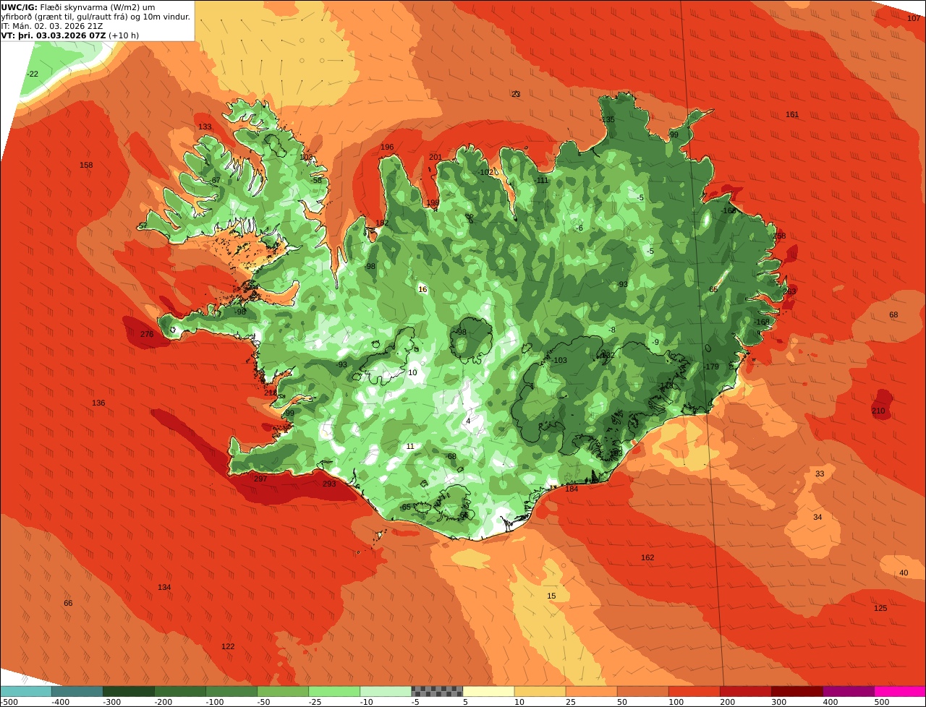Click the checkered legend swatch from -5 to 5
Screen dimensions: 926x707
click(437, 691)
